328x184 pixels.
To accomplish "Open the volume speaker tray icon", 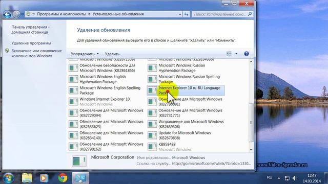I will [x=295, y=178].
